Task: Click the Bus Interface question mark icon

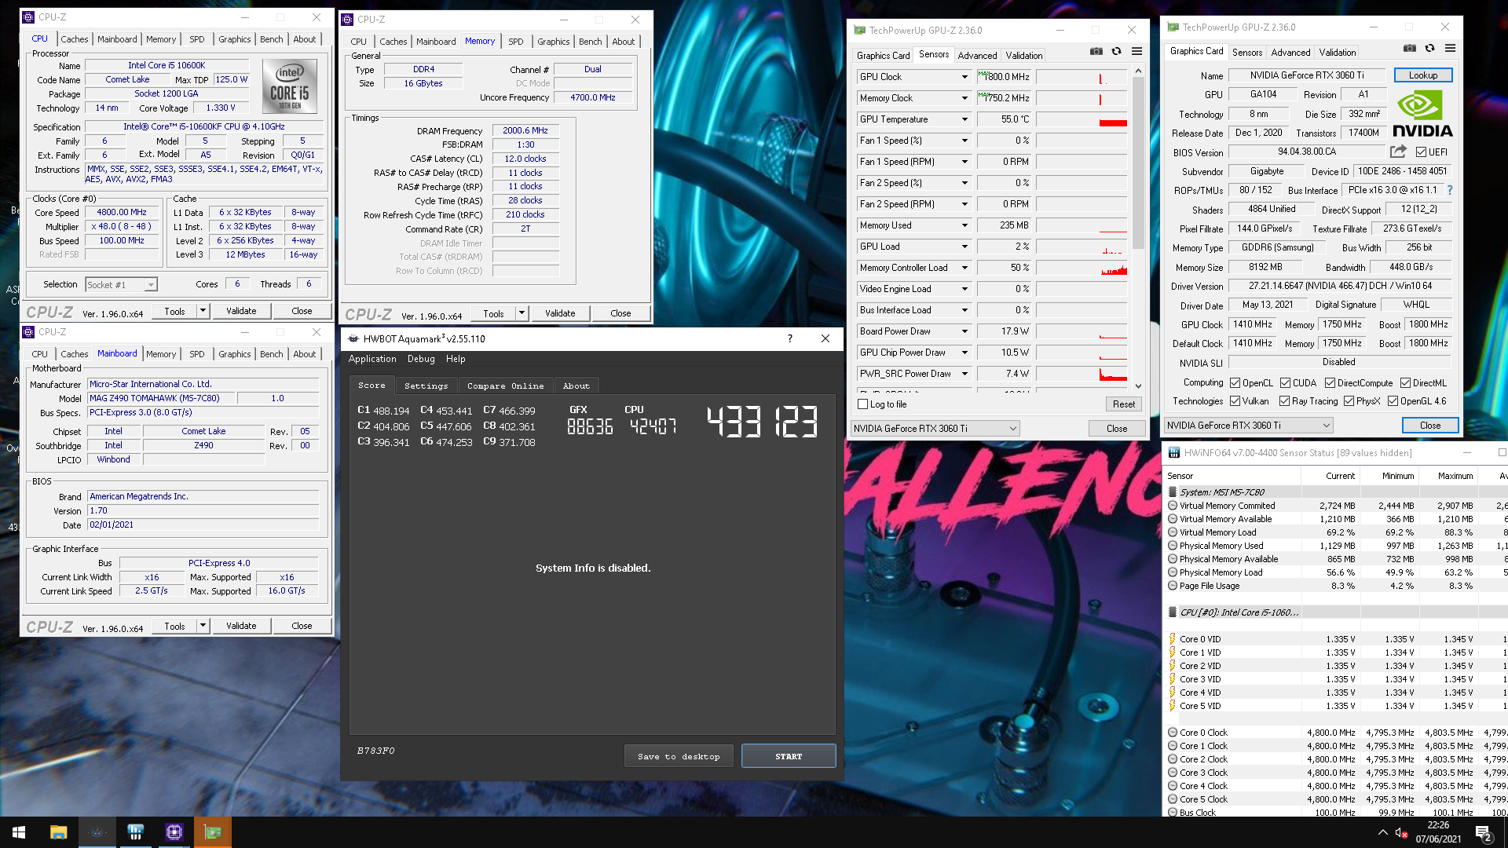Action: 1450,190
